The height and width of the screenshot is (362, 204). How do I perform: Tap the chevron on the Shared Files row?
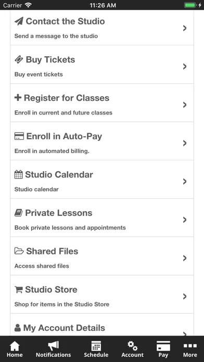(184, 258)
